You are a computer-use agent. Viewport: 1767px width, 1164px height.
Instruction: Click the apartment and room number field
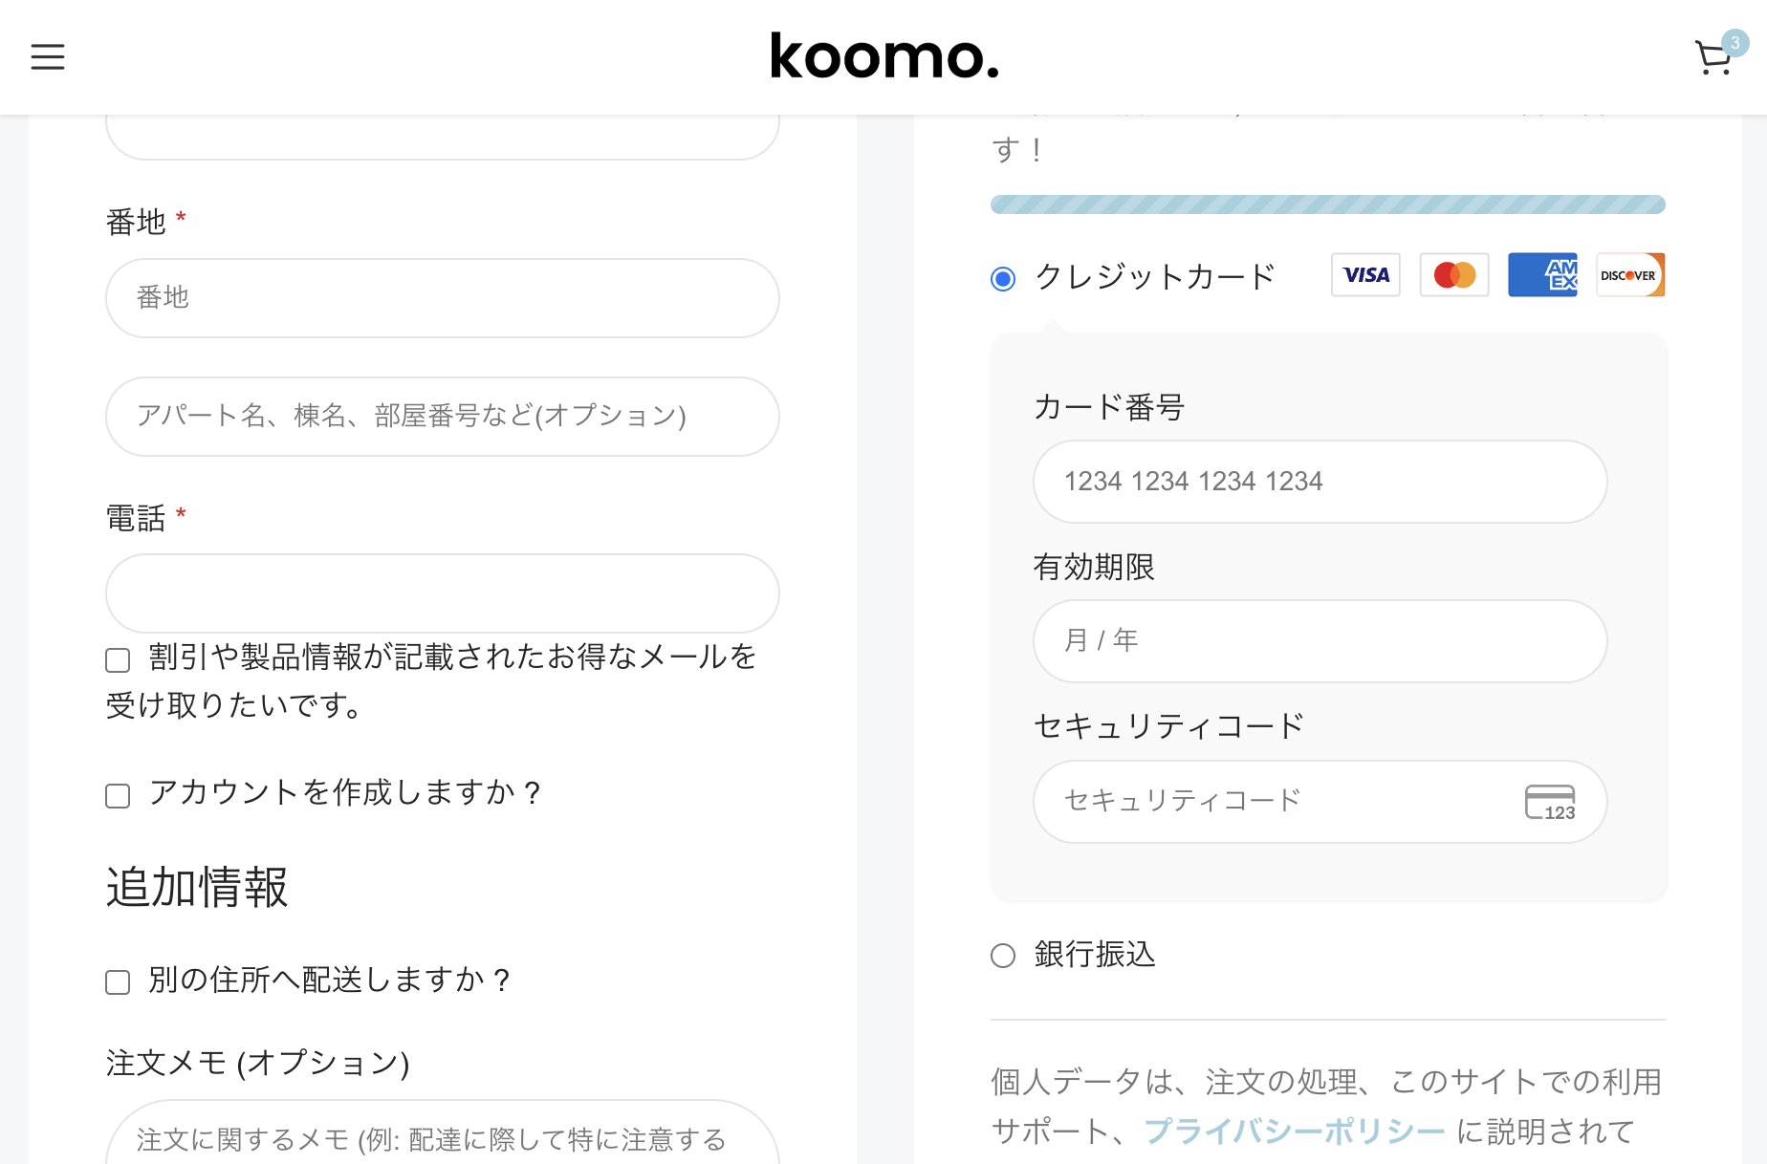pos(443,417)
